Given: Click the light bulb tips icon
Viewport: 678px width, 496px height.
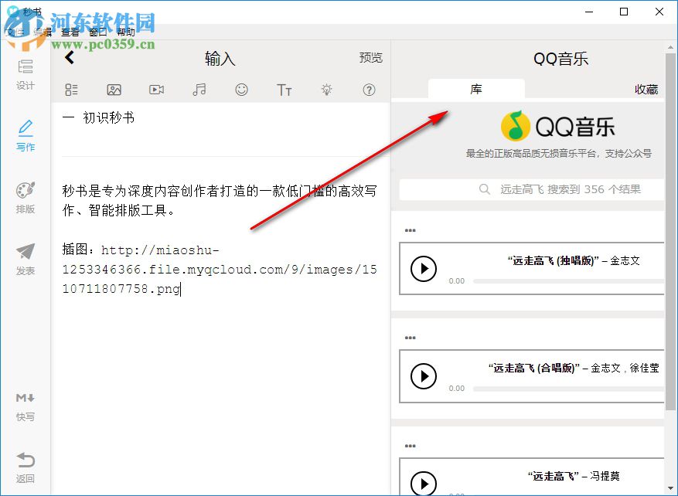Looking at the screenshot, I should pyautogui.click(x=326, y=90).
